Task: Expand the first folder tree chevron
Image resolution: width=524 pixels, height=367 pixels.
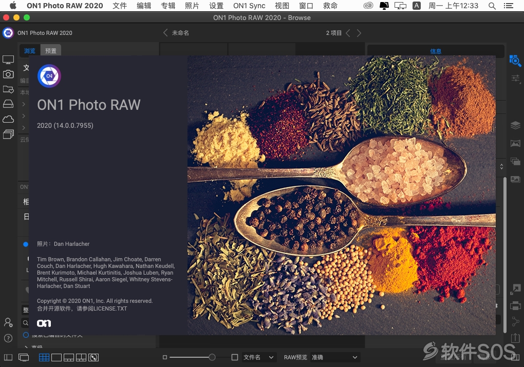Action: [x=24, y=104]
